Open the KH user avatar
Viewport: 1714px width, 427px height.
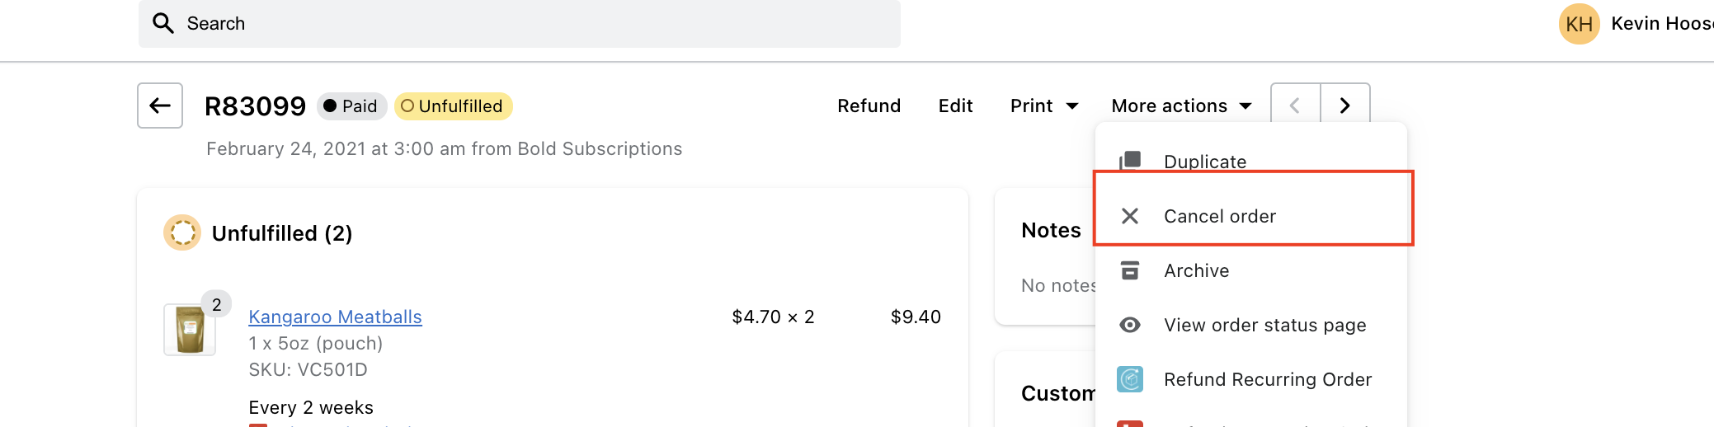(x=1580, y=24)
